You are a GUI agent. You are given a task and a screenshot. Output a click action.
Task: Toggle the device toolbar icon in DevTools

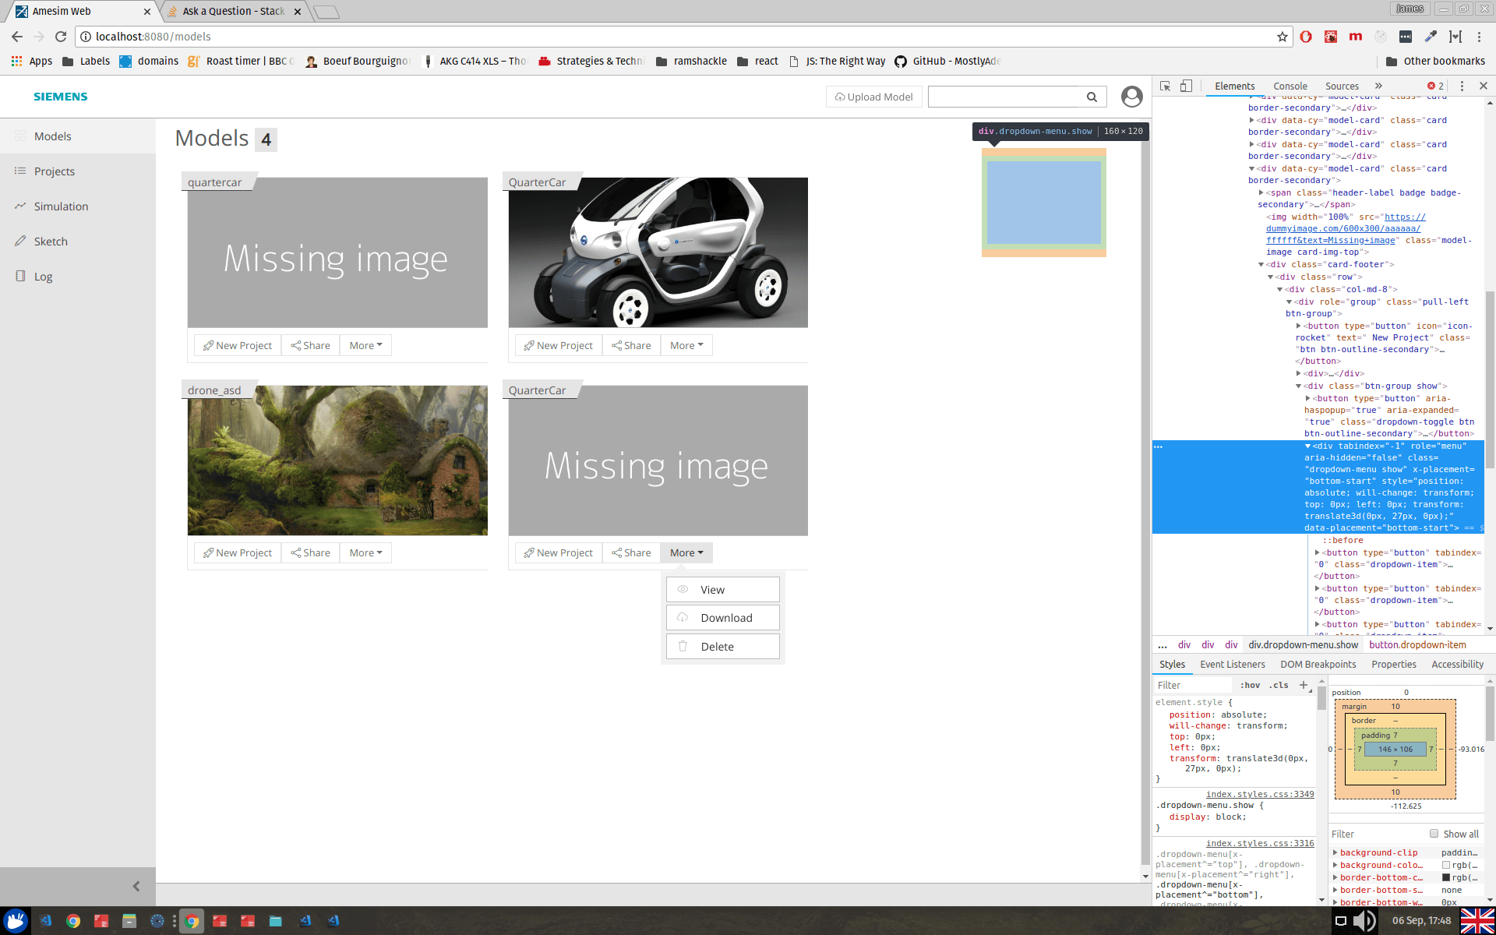1186,86
